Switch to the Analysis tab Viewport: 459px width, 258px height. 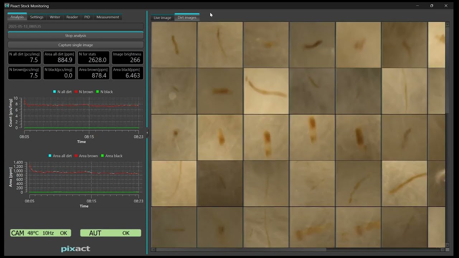[17, 17]
